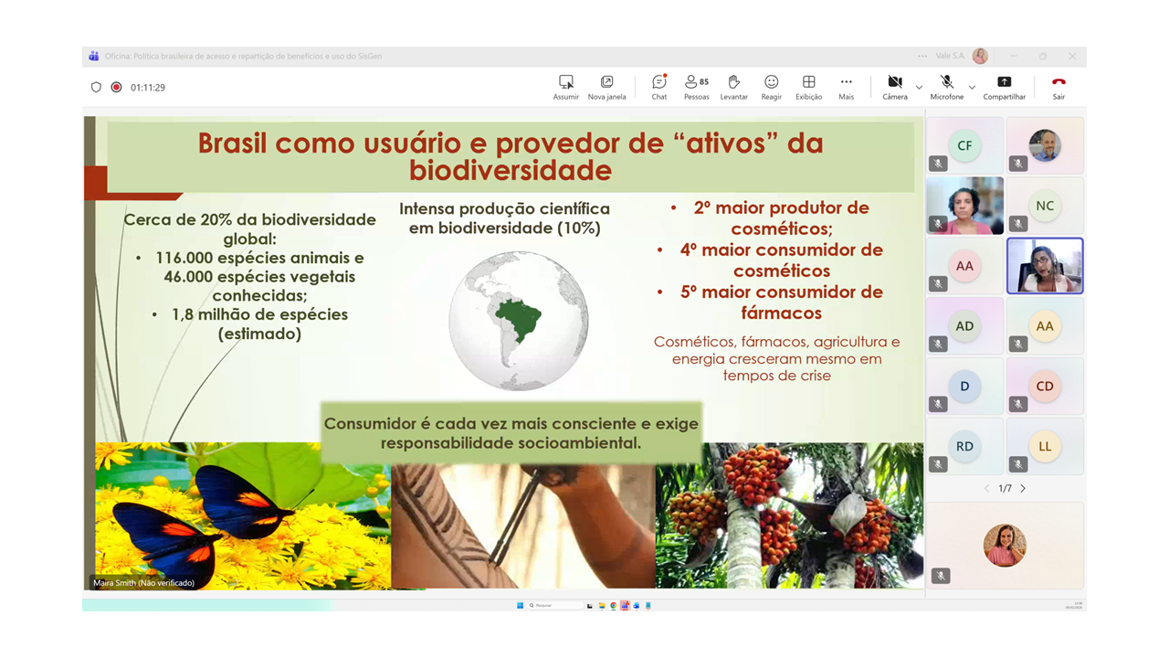1169x658 pixels.
Task: Open Outlook from taskbar
Action: pyautogui.click(x=637, y=605)
